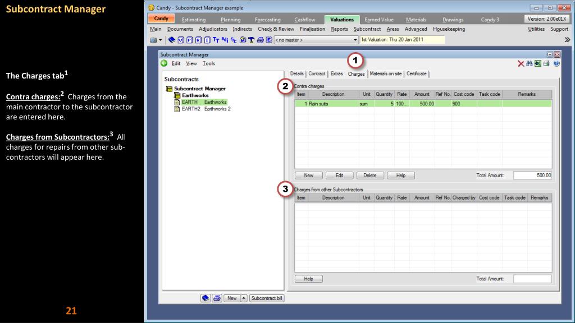Open the Utilities menu
The width and height of the screenshot is (575, 323).
[536, 29]
